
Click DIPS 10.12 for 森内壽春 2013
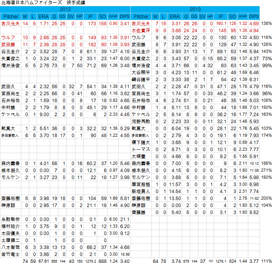click(x=254, y=164)
